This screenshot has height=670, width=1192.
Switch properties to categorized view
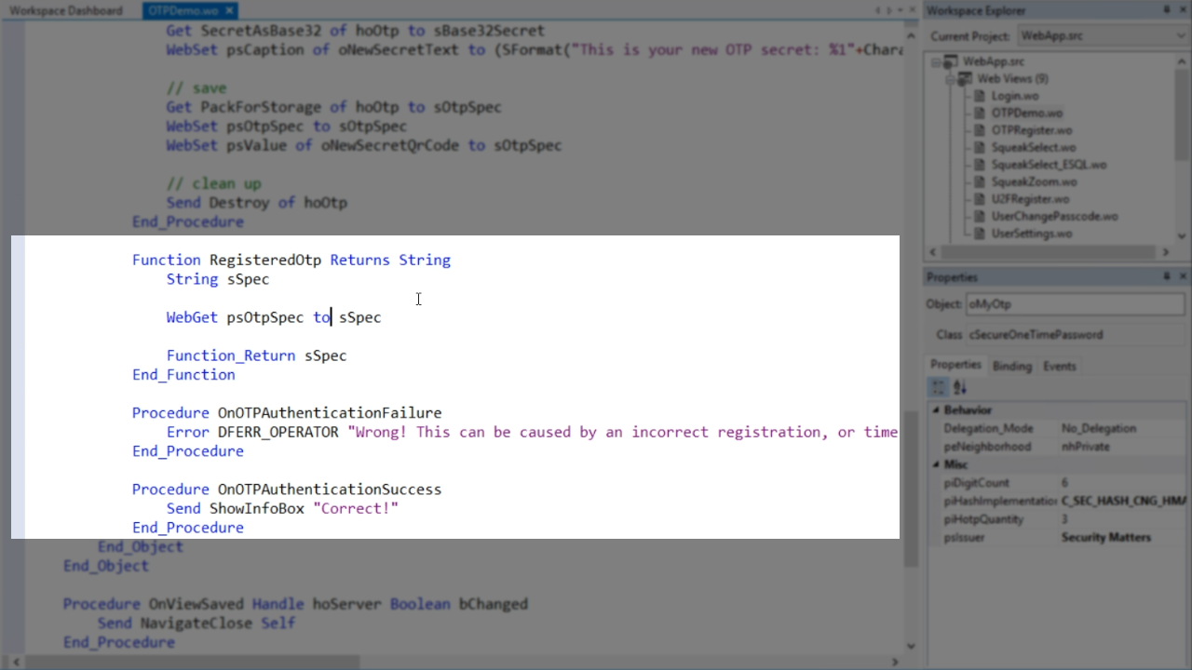[939, 387]
